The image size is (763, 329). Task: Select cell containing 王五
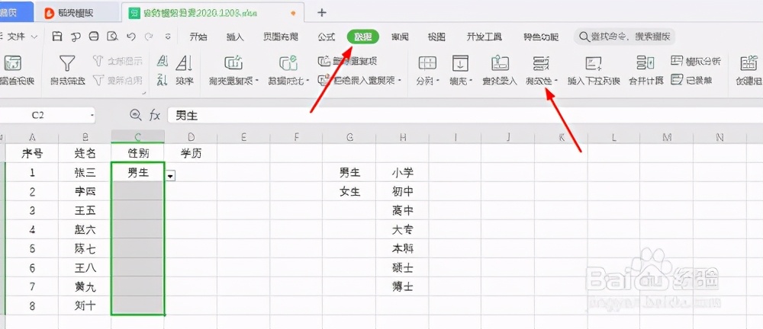85,210
